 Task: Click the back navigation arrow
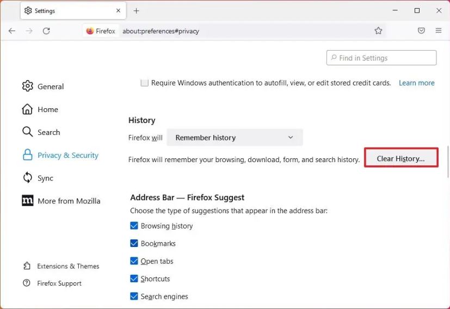(12, 30)
